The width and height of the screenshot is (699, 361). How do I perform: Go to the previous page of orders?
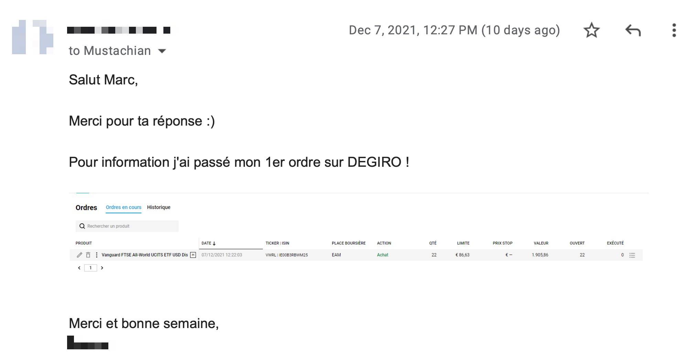coord(79,268)
